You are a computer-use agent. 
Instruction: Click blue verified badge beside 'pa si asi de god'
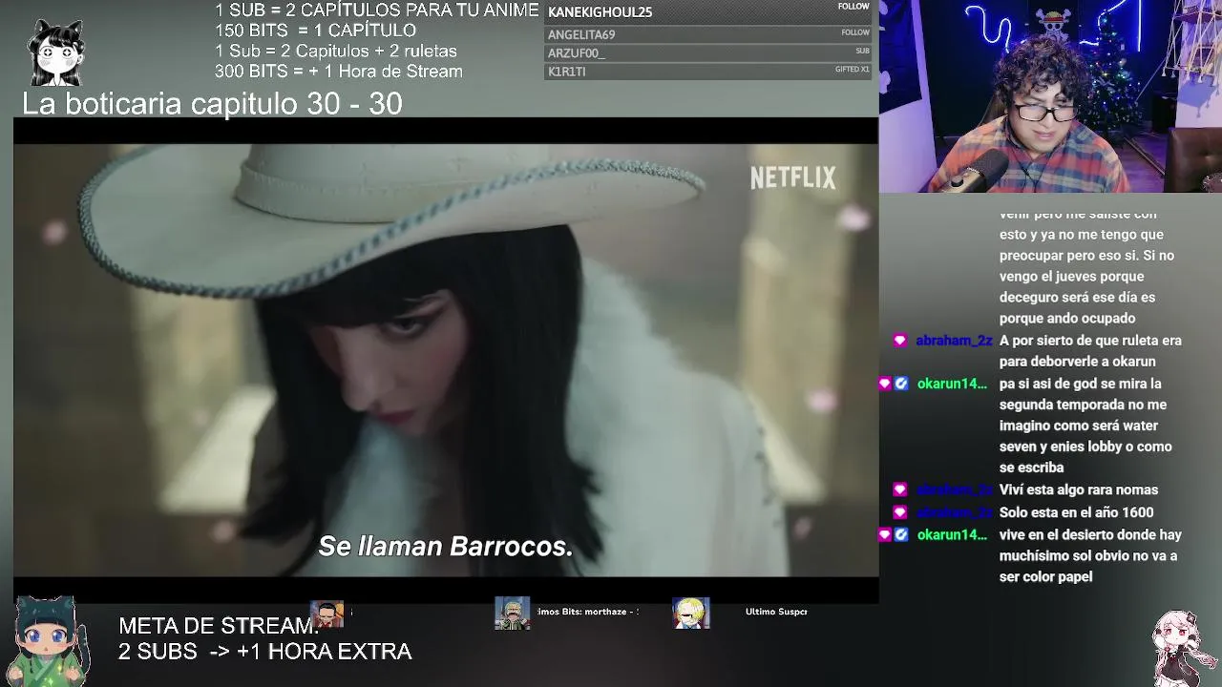click(901, 384)
